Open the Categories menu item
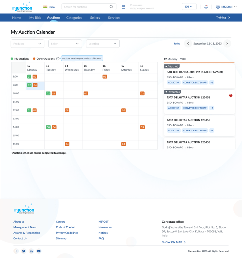242x258 pixels. click(x=74, y=18)
